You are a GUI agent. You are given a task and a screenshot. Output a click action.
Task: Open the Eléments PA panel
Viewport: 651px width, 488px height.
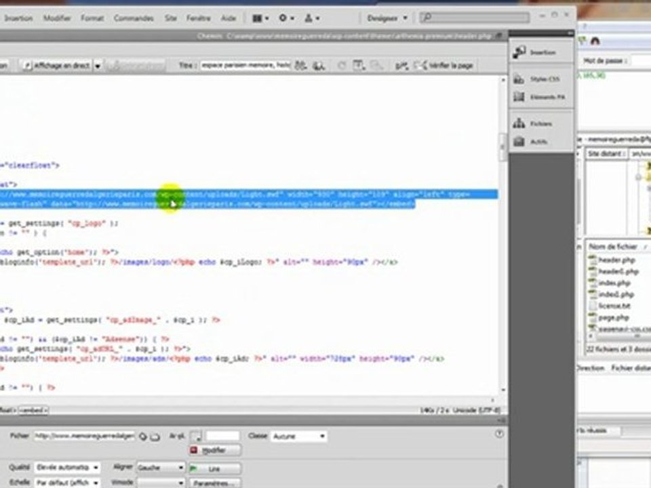541,97
